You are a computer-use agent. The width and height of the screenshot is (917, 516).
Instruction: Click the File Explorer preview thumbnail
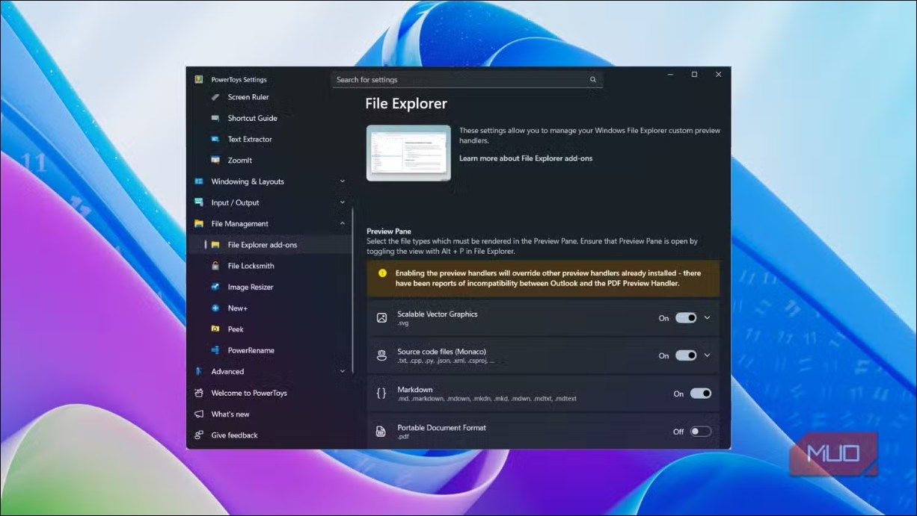[x=408, y=153]
